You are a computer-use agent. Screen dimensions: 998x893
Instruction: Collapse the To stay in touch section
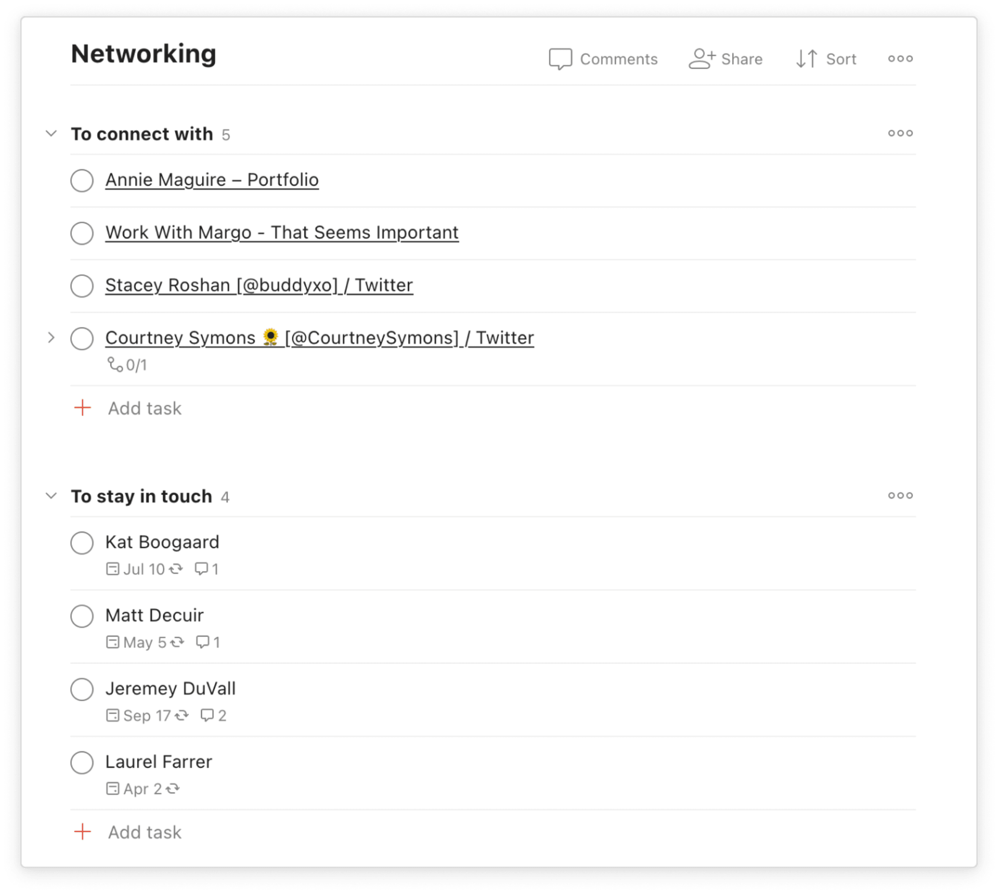click(50, 496)
